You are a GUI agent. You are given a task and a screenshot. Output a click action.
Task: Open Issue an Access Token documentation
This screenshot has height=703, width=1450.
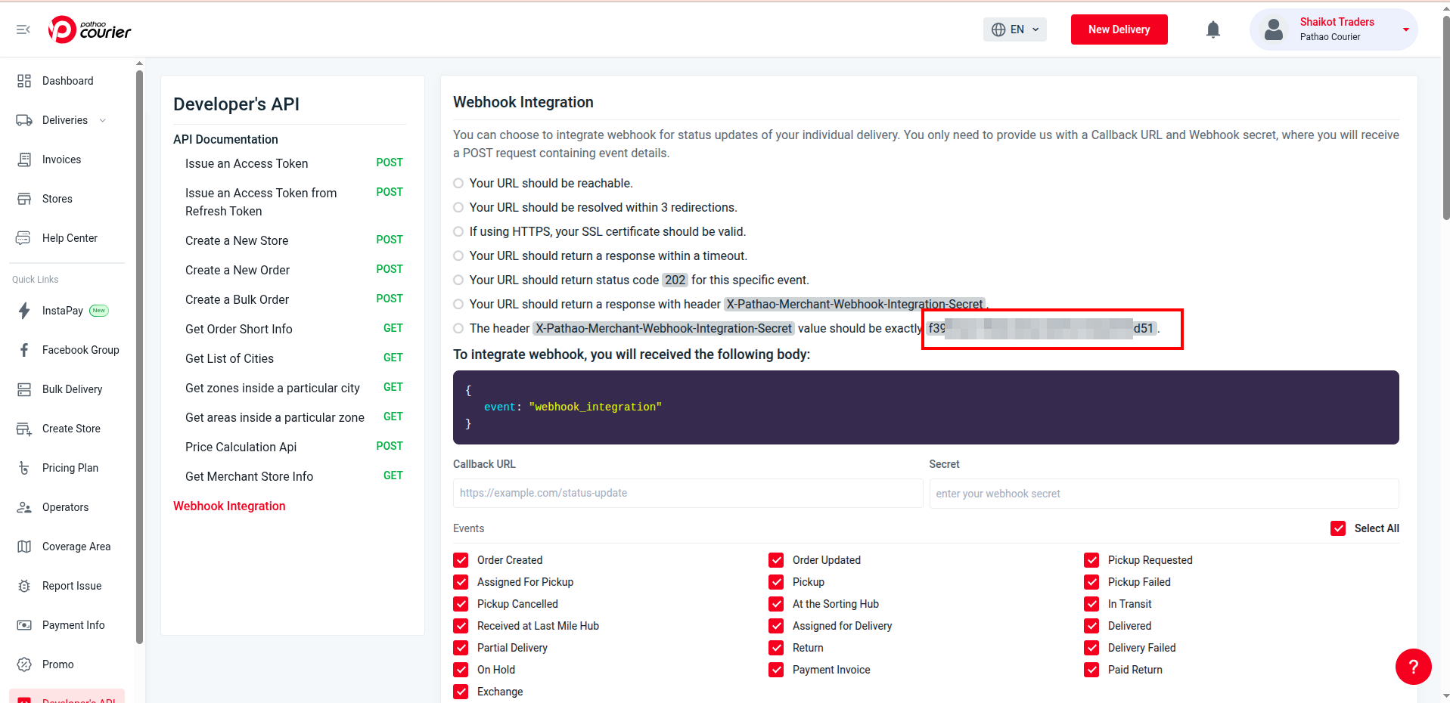247,163
